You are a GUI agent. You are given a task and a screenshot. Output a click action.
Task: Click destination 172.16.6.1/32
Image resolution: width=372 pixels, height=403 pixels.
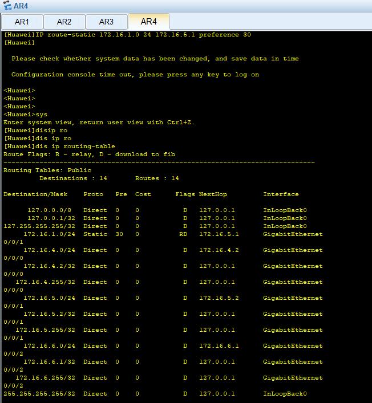[x=50, y=361]
